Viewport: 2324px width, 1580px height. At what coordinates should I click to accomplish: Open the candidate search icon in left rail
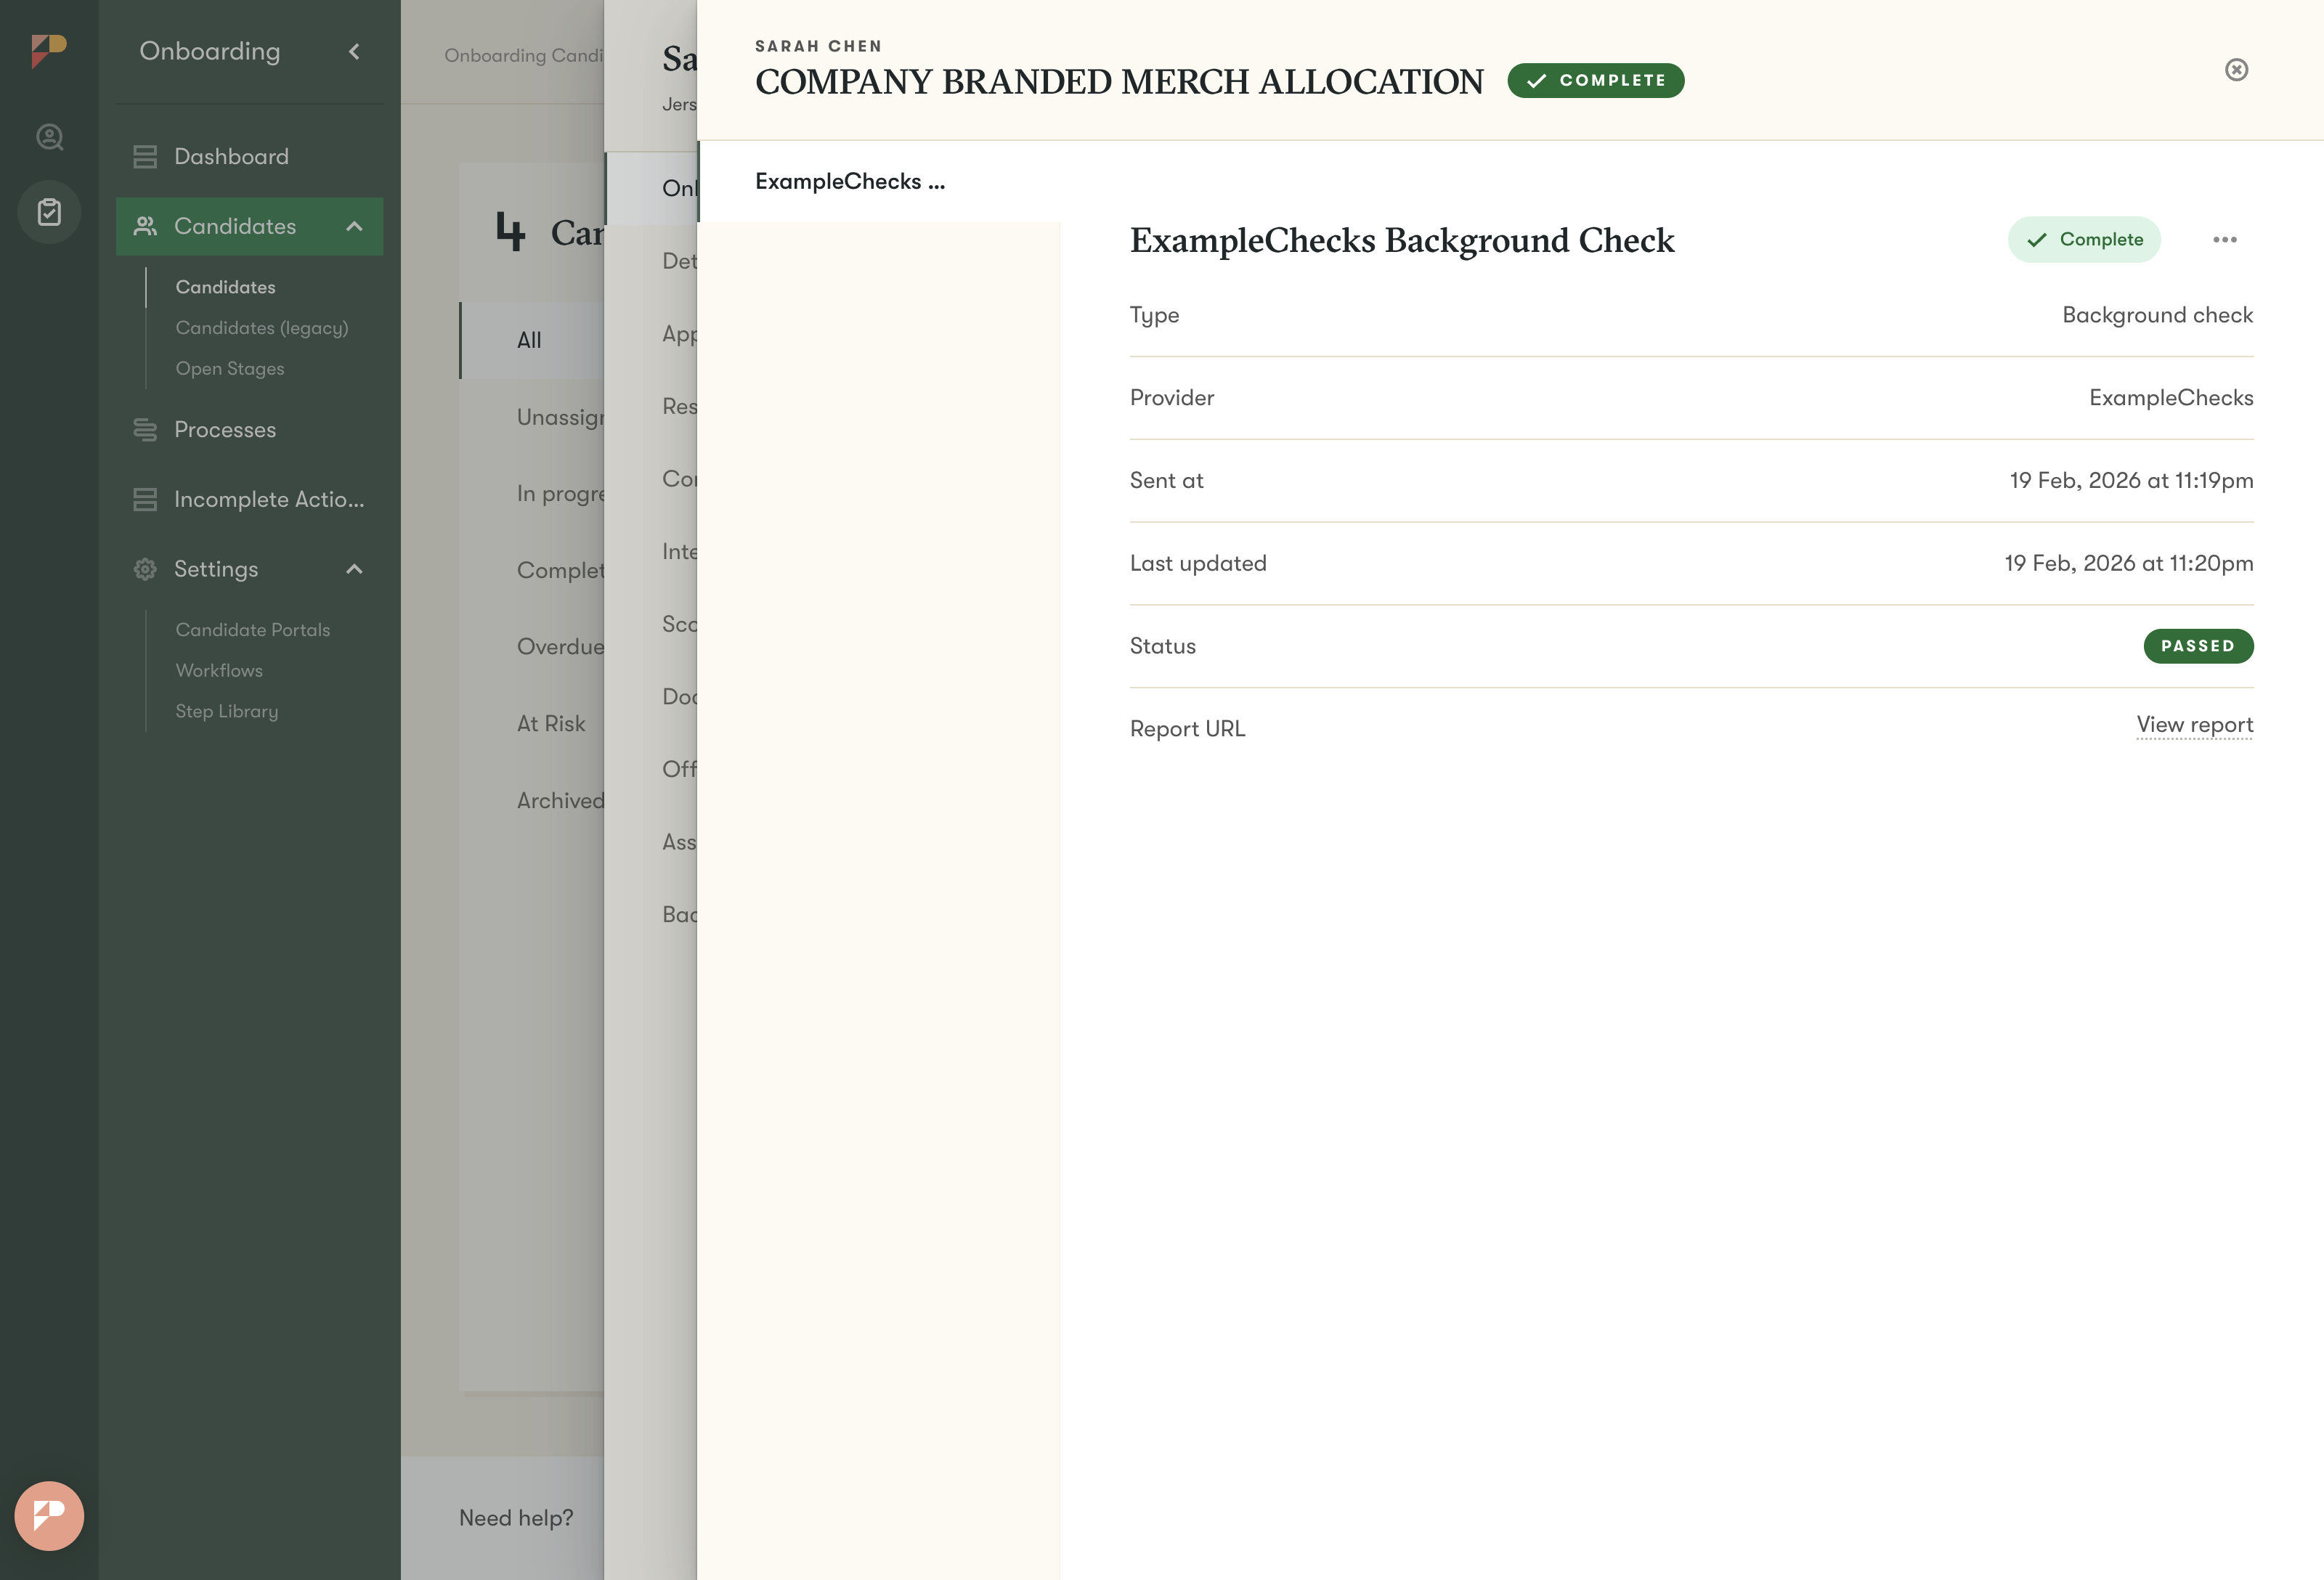49,137
